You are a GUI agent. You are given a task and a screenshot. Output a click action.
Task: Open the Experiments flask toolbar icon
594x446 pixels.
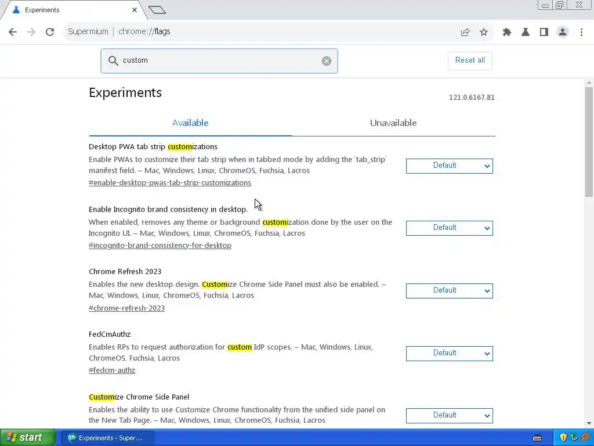click(526, 33)
